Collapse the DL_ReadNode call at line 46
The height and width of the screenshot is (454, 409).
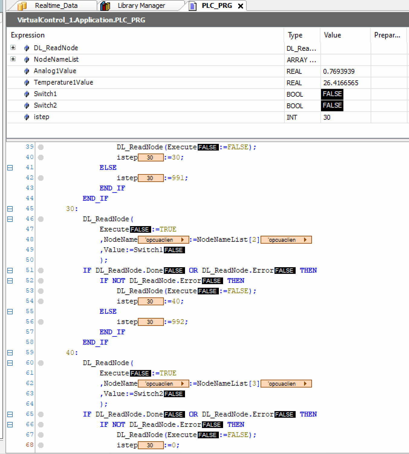[10, 219]
